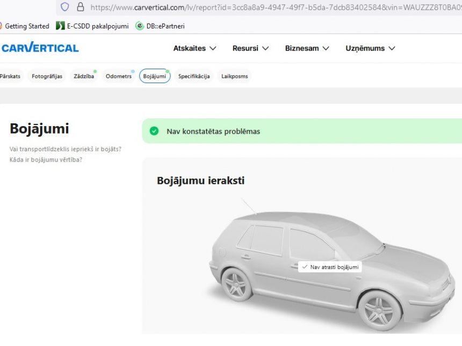Click 'Kāda ir bojājumu vērtība?' text
462x346 pixels.
point(46,159)
